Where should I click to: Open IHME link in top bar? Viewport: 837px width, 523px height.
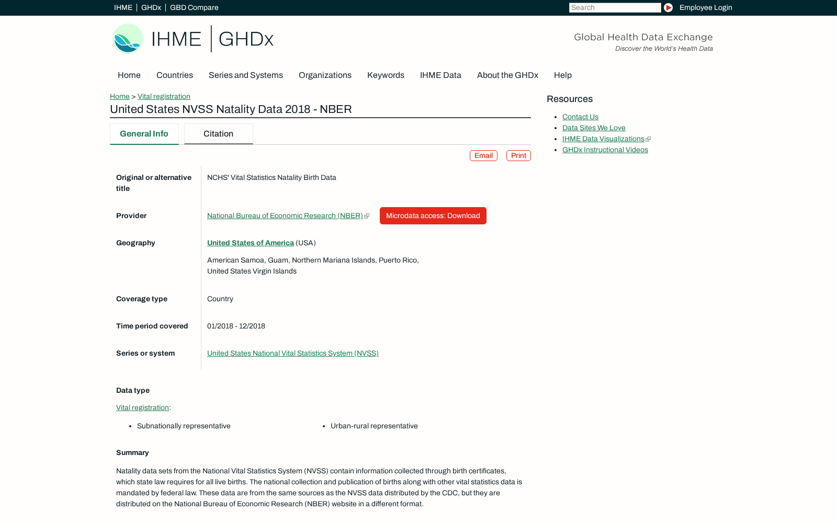(123, 7)
